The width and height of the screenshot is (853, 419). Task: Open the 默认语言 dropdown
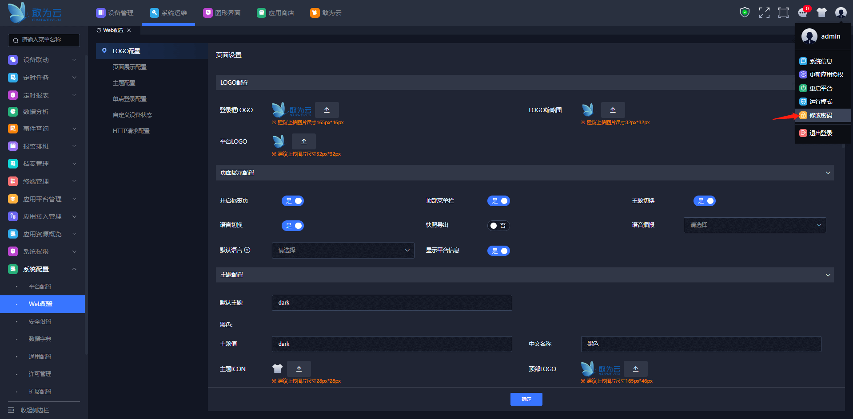point(343,251)
